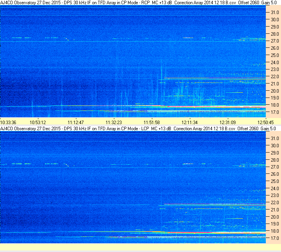Select the 18.0 frequency label in RCP panel
This screenshot has width=281, height=252.
[x=275, y=105]
